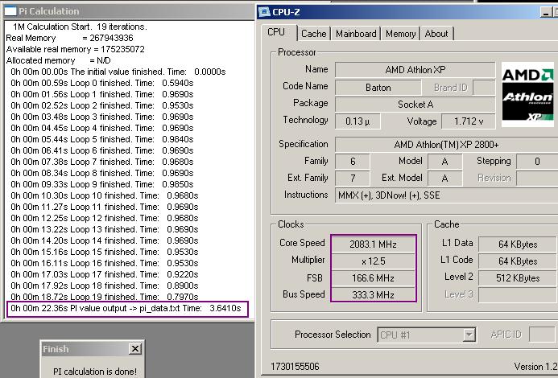
Task: Click the number 1730155506 in CPU-Z
Action: 295,366
